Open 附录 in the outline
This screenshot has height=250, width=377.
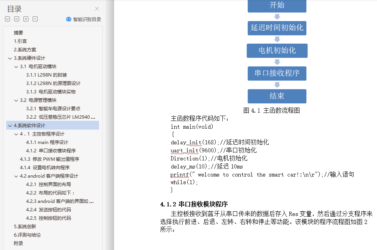18,243
